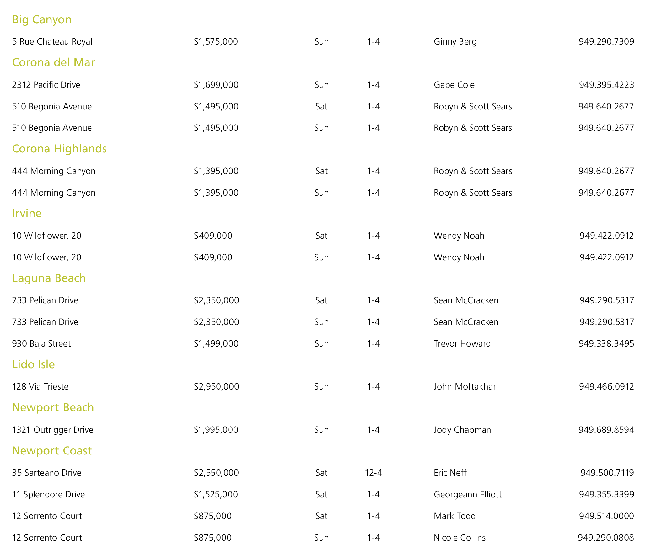Select the Irvine section heading
Screen dimensions: 656x557
click(x=27, y=214)
